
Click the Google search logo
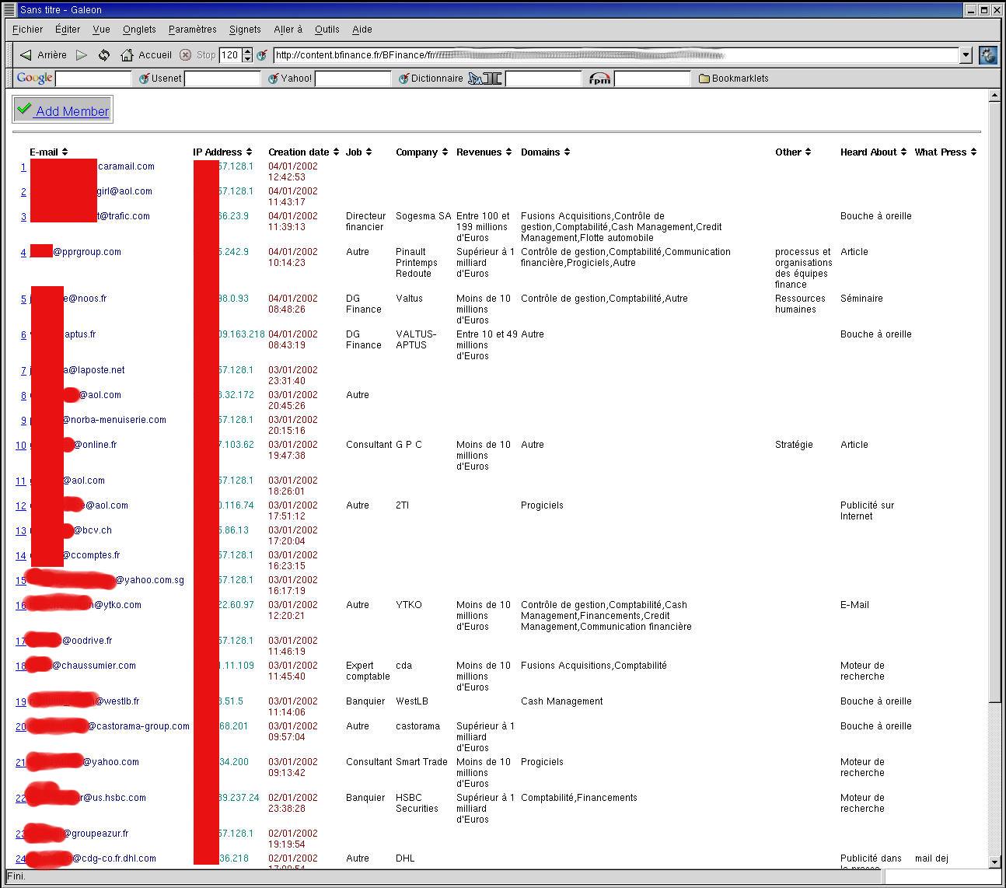tap(34, 78)
